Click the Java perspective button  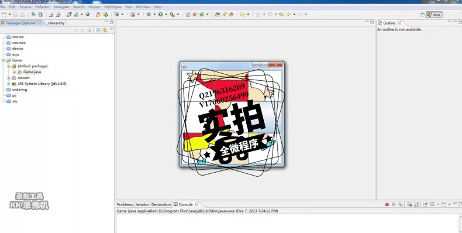tap(434, 15)
